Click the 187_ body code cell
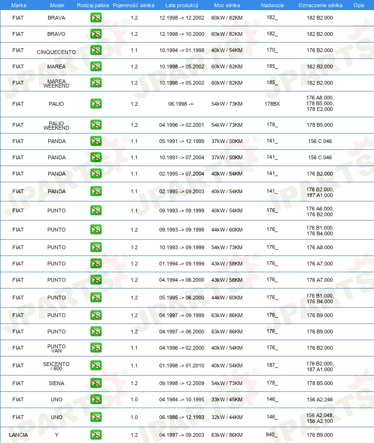 point(272,365)
